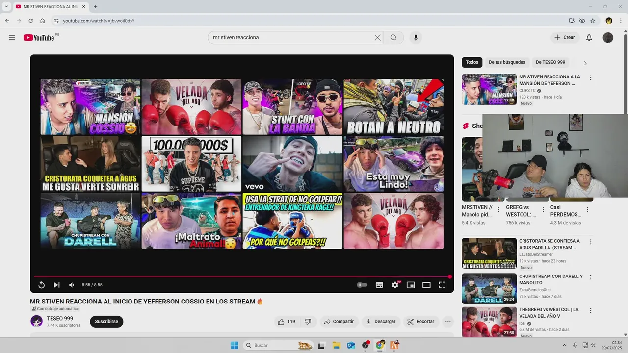Image resolution: width=628 pixels, height=353 pixels.
Task: Open CRISTORATA SE CONFIESA video title
Action: click(549, 244)
